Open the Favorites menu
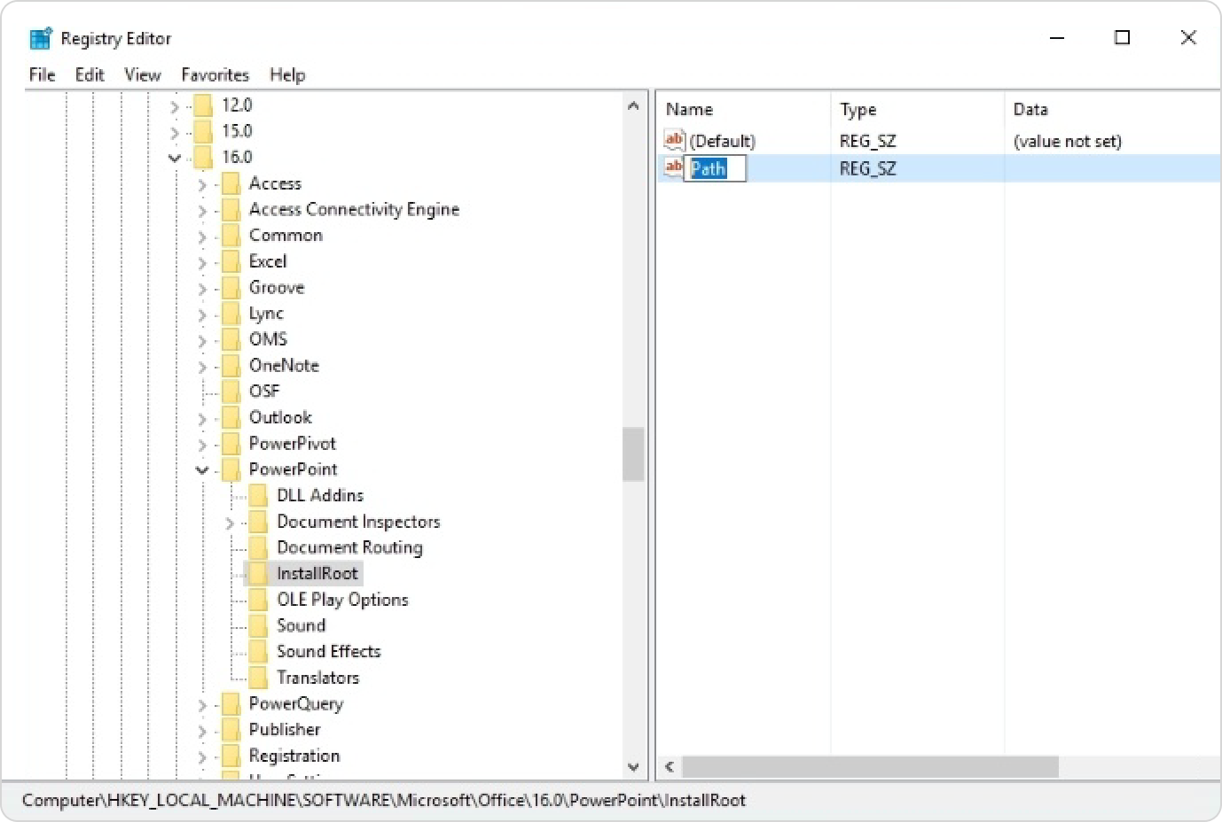The height and width of the screenshot is (822, 1222). coord(215,74)
